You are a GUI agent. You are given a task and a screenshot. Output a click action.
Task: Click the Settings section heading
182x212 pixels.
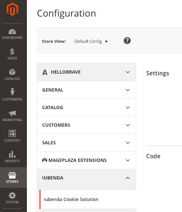coord(157,73)
